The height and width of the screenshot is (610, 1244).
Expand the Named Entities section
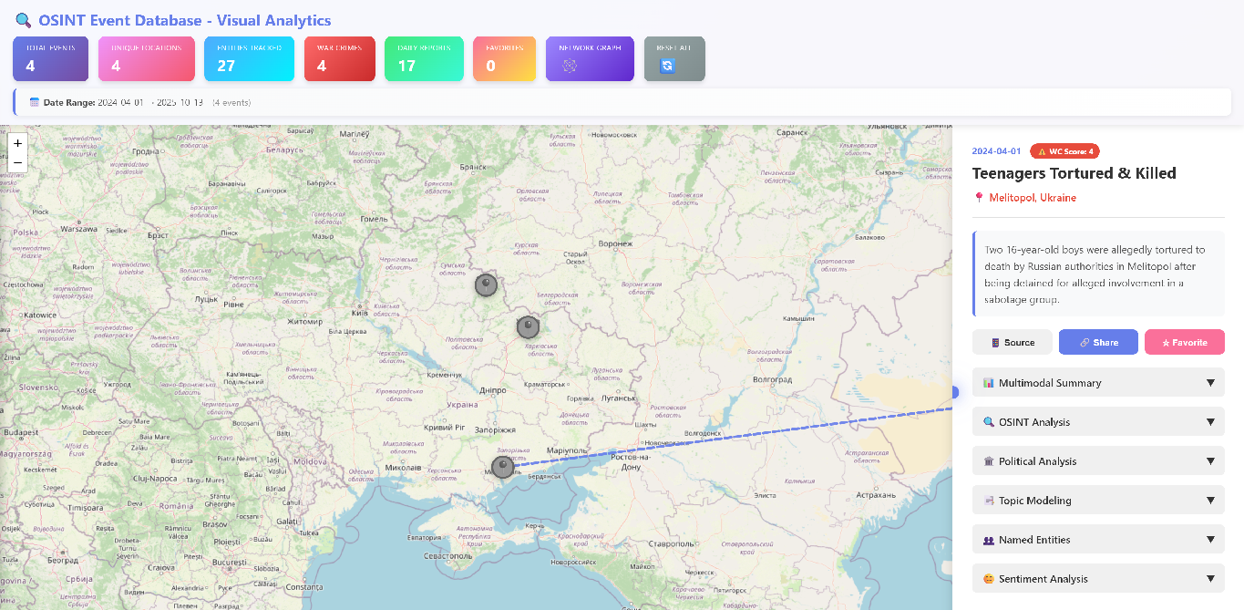pos(1097,540)
